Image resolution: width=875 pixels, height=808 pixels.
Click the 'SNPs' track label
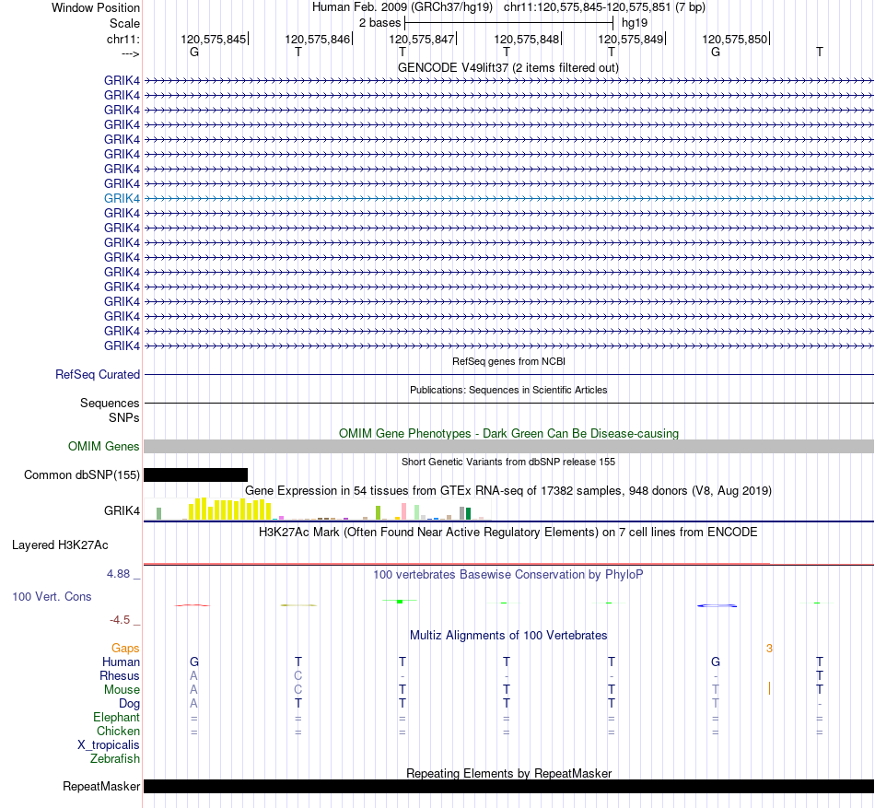[x=124, y=417]
